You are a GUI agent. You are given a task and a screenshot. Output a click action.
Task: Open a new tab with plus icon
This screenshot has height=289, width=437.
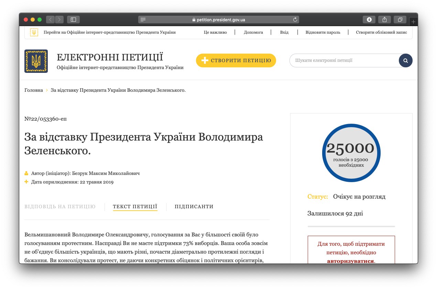click(x=413, y=22)
